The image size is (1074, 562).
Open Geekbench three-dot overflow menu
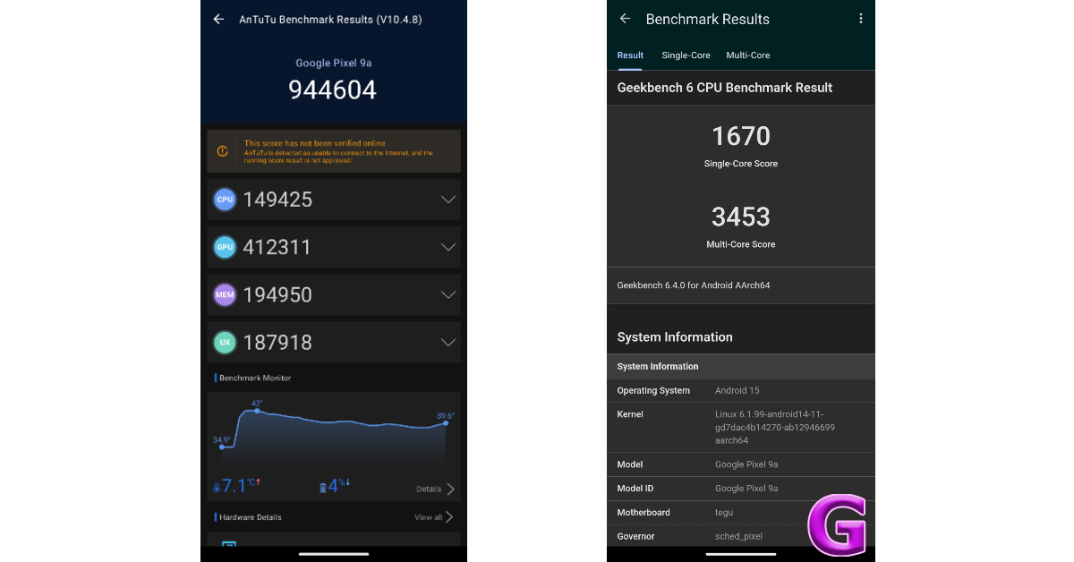tap(861, 19)
